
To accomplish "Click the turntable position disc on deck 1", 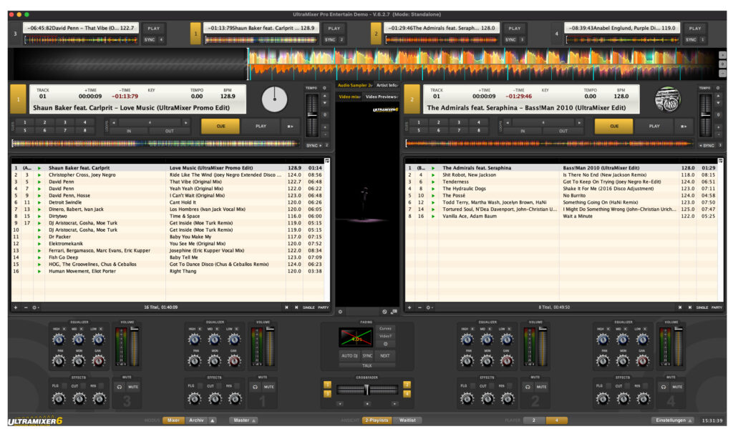I will [x=275, y=99].
